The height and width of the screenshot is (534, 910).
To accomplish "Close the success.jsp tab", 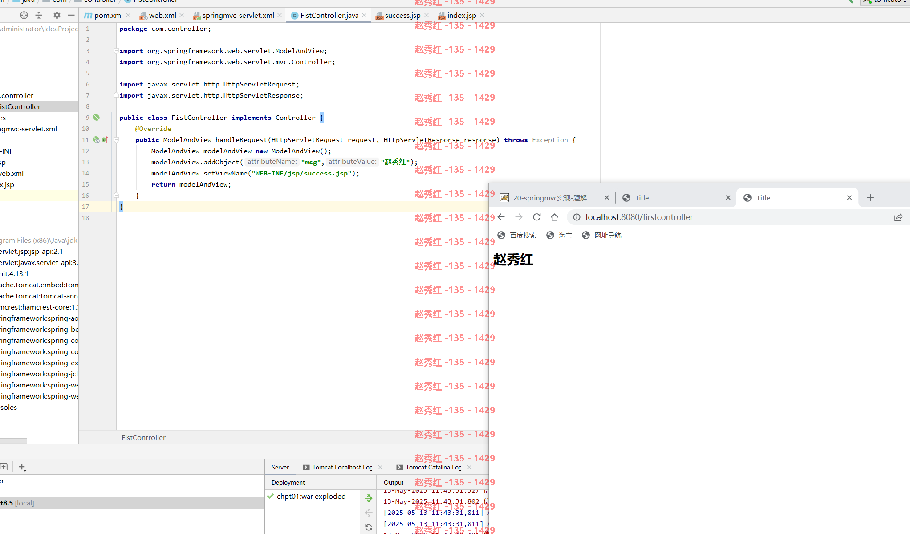I will (427, 15).
